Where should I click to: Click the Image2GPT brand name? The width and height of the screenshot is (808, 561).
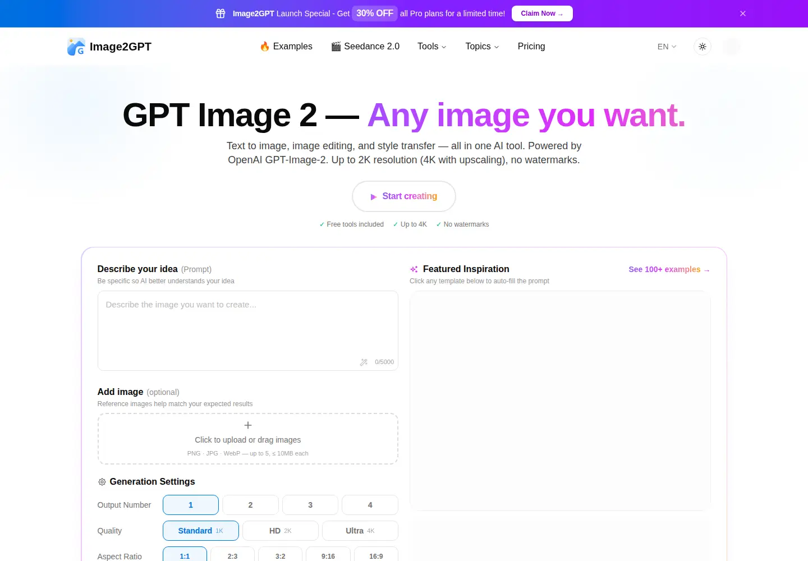(121, 47)
